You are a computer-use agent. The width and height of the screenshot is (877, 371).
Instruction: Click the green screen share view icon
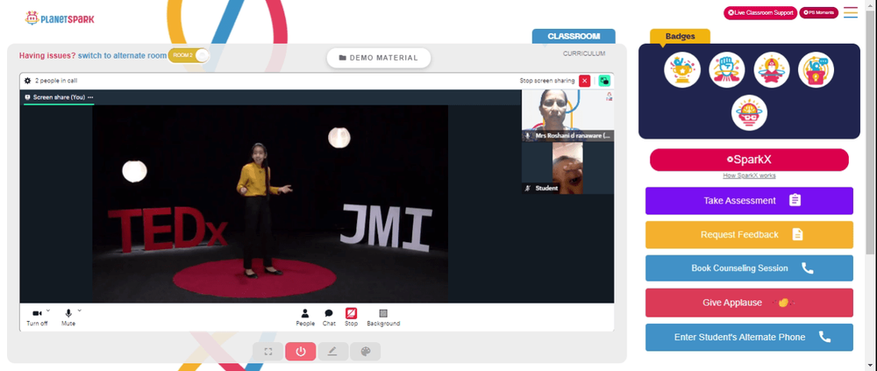coord(604,81)
